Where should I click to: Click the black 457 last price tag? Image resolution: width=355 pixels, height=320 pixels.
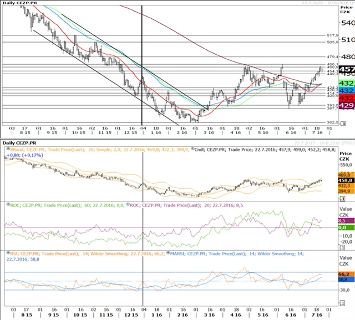[346, 70]
